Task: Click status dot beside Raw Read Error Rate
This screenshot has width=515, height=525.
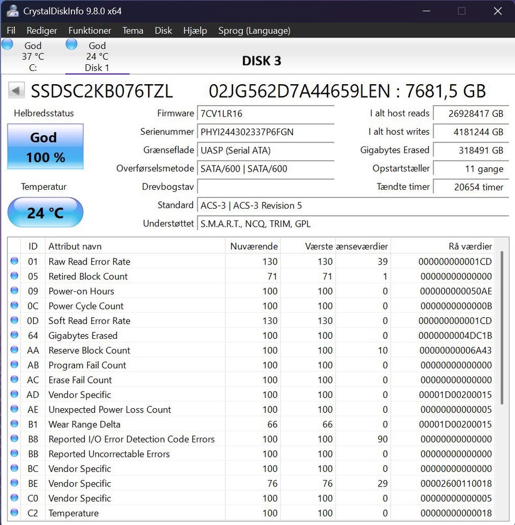Action: (x=14, y=261)
